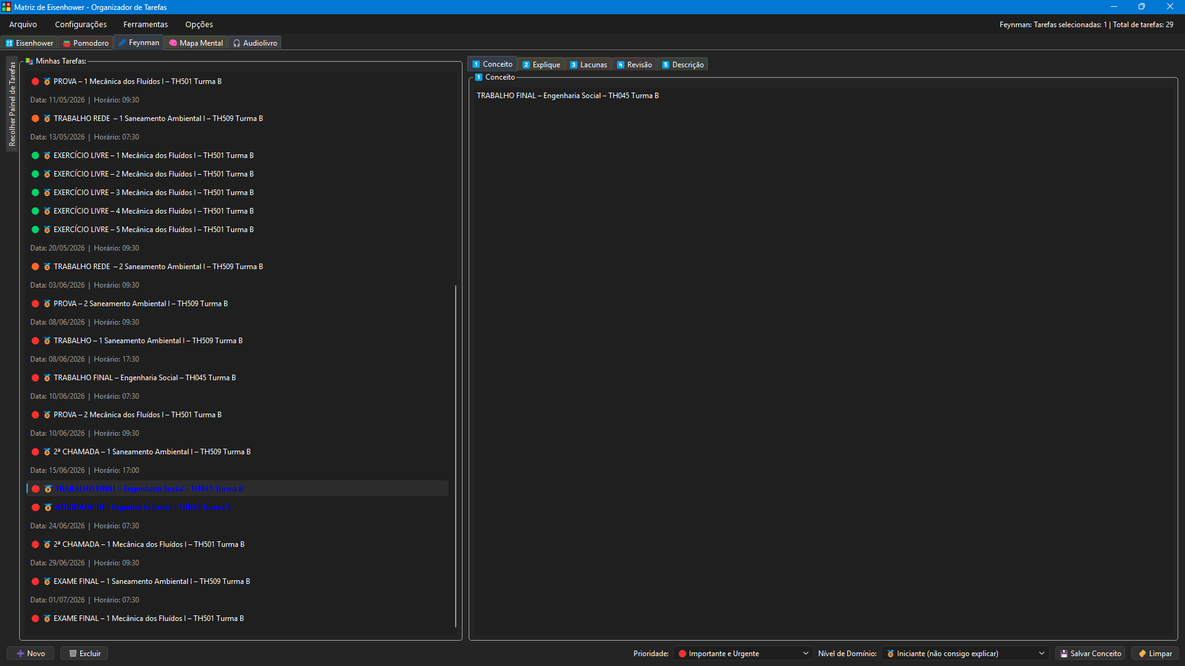Viewport: 1185px width, 666px height.
Task: Switch to the Eisenhower tab
Action: [30, 43]
